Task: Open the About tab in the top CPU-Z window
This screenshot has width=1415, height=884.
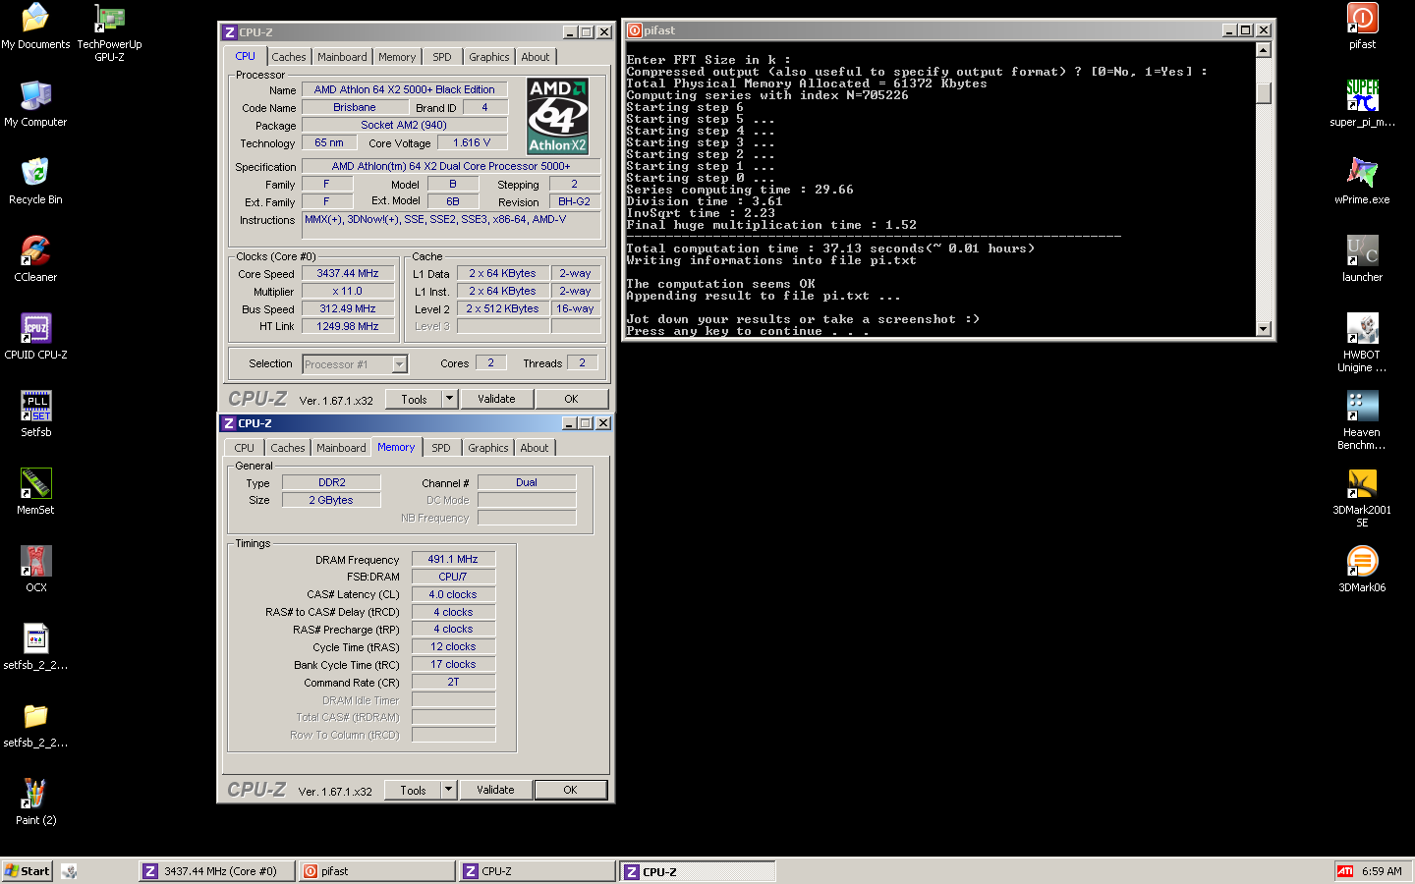Action: (x=536, y=57)
